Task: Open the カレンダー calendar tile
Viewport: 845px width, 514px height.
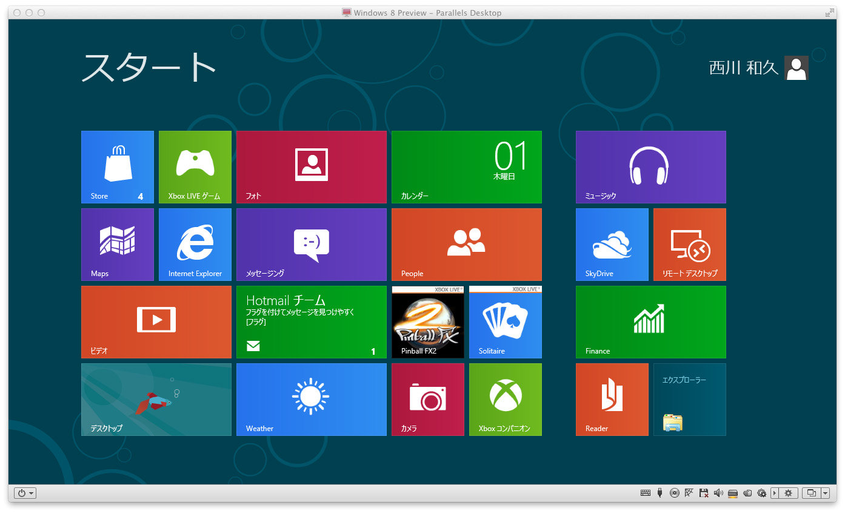Action: pyautogui.click(x=467, y=167)
